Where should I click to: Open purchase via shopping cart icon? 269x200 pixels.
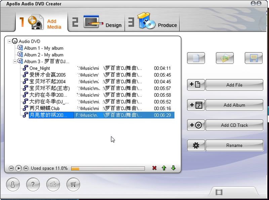73,185
